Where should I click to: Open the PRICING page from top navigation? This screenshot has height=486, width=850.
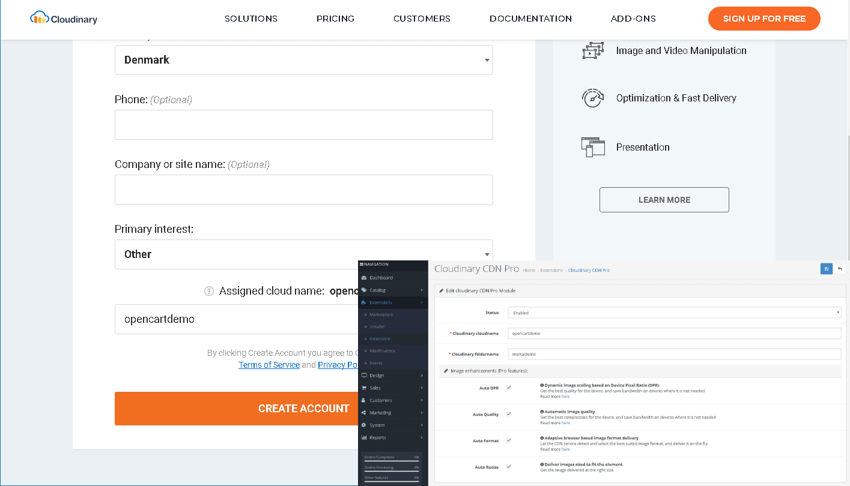(335, 19)
